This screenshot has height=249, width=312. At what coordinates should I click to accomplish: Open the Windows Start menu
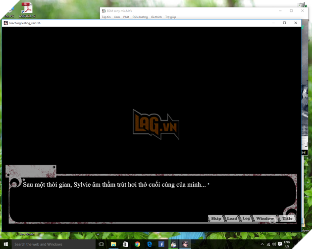[6, 244]
